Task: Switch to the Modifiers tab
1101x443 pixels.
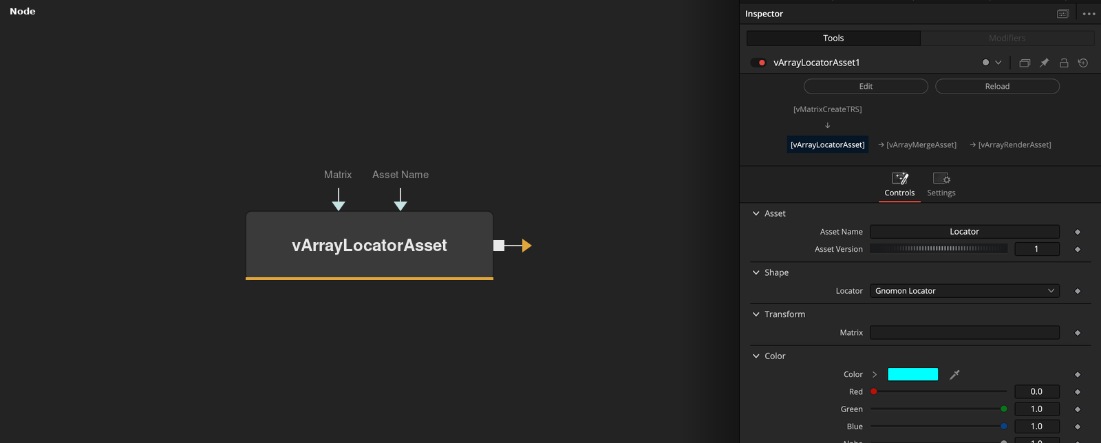Action: 1007,38
